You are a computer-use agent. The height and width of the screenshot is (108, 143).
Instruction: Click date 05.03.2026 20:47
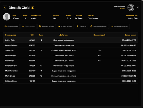click(129, 66)
